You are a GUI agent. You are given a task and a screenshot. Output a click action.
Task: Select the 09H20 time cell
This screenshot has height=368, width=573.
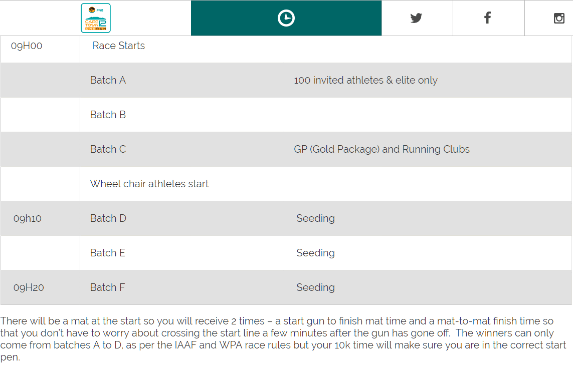tap(29, 288)
